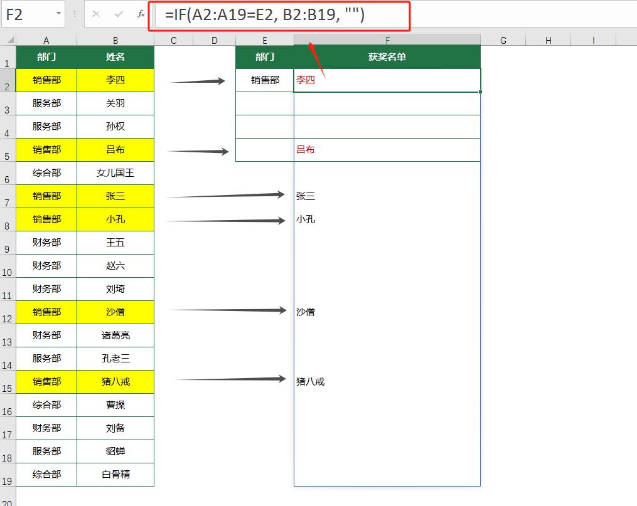Select column D header
Viewport: 637px width, 506px height.
point(214,40)
